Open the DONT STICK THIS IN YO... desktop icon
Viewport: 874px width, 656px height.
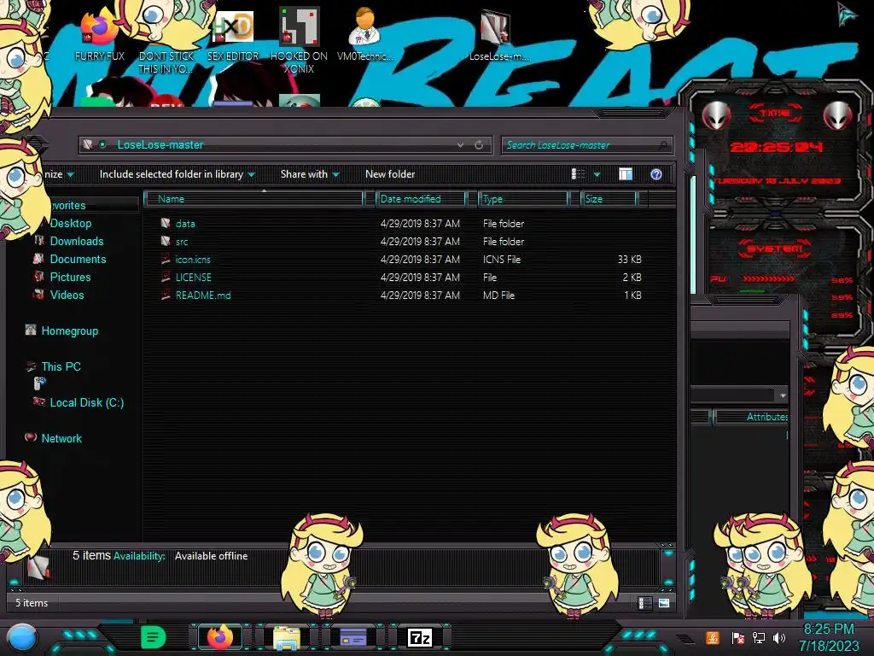tap(166, 41)
